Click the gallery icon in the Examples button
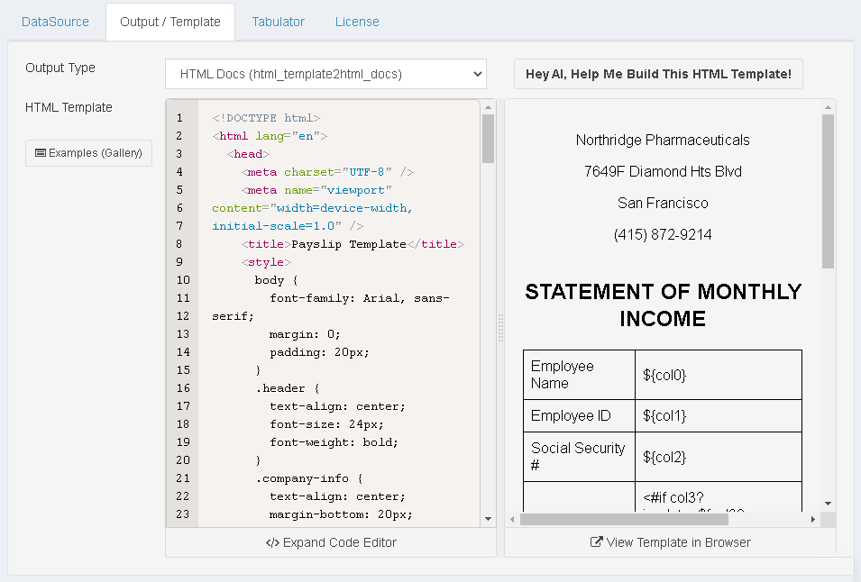This screenshot has width=861, height=582. click(x=41, y=153)
